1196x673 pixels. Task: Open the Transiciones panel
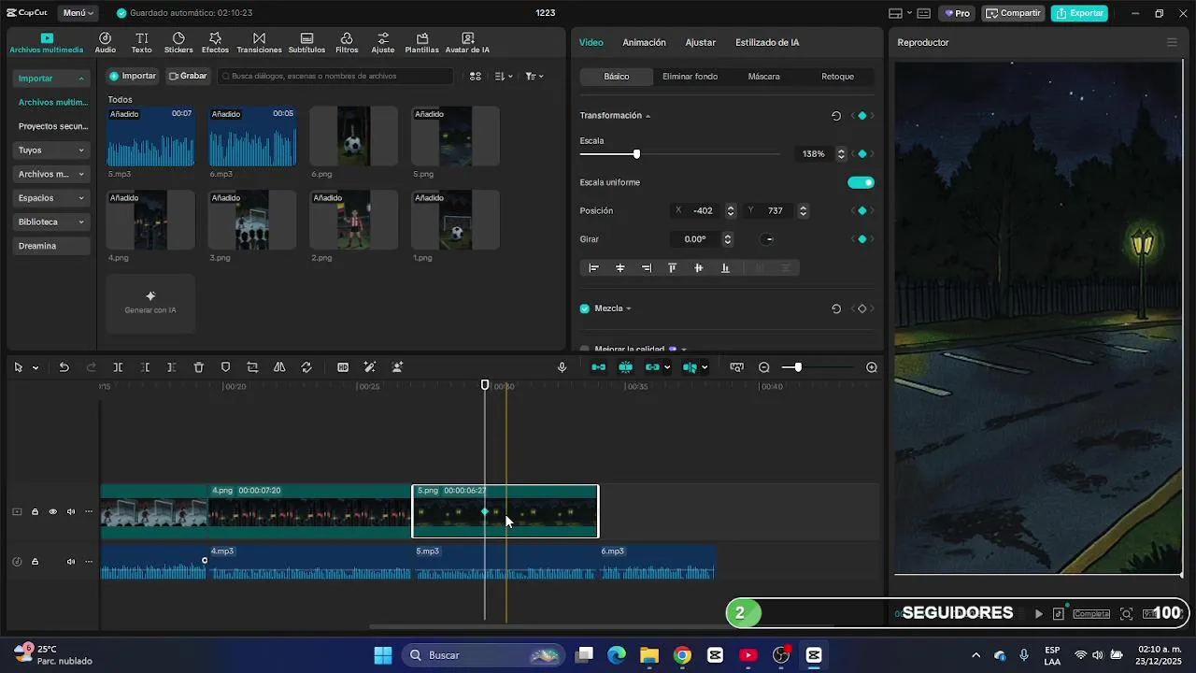(259, 43)
